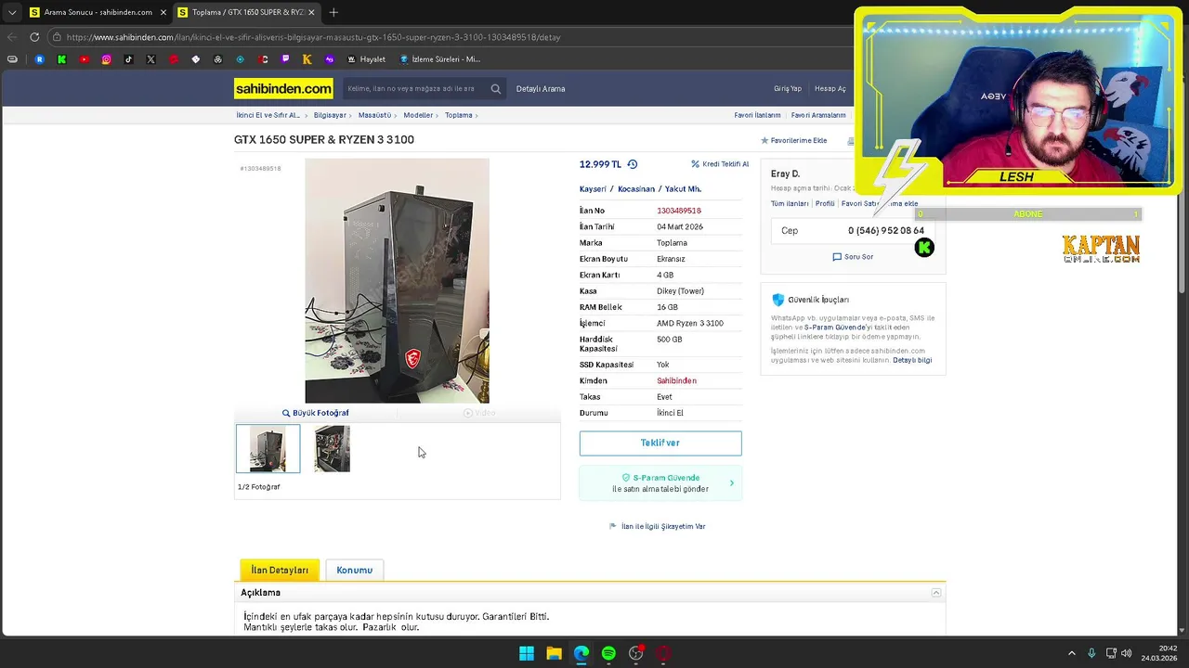Click the AMD Ryzen 3 3100 value
Screen dimensions: 1189x668
pyautogui.click(x=690, y=323)
